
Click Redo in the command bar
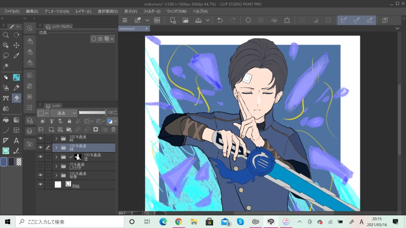(233, 20)
